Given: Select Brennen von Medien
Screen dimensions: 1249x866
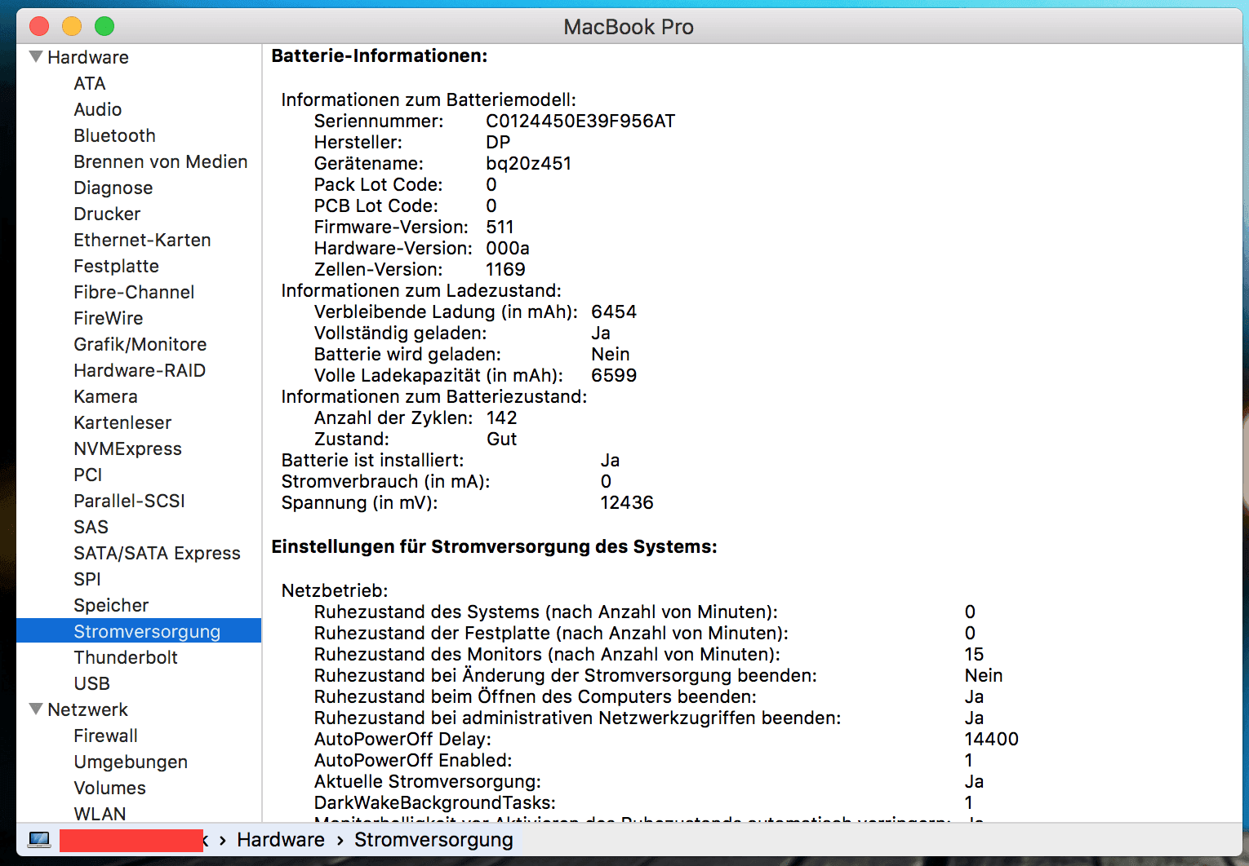Looking at the screenshot, I should click(161, 161).
